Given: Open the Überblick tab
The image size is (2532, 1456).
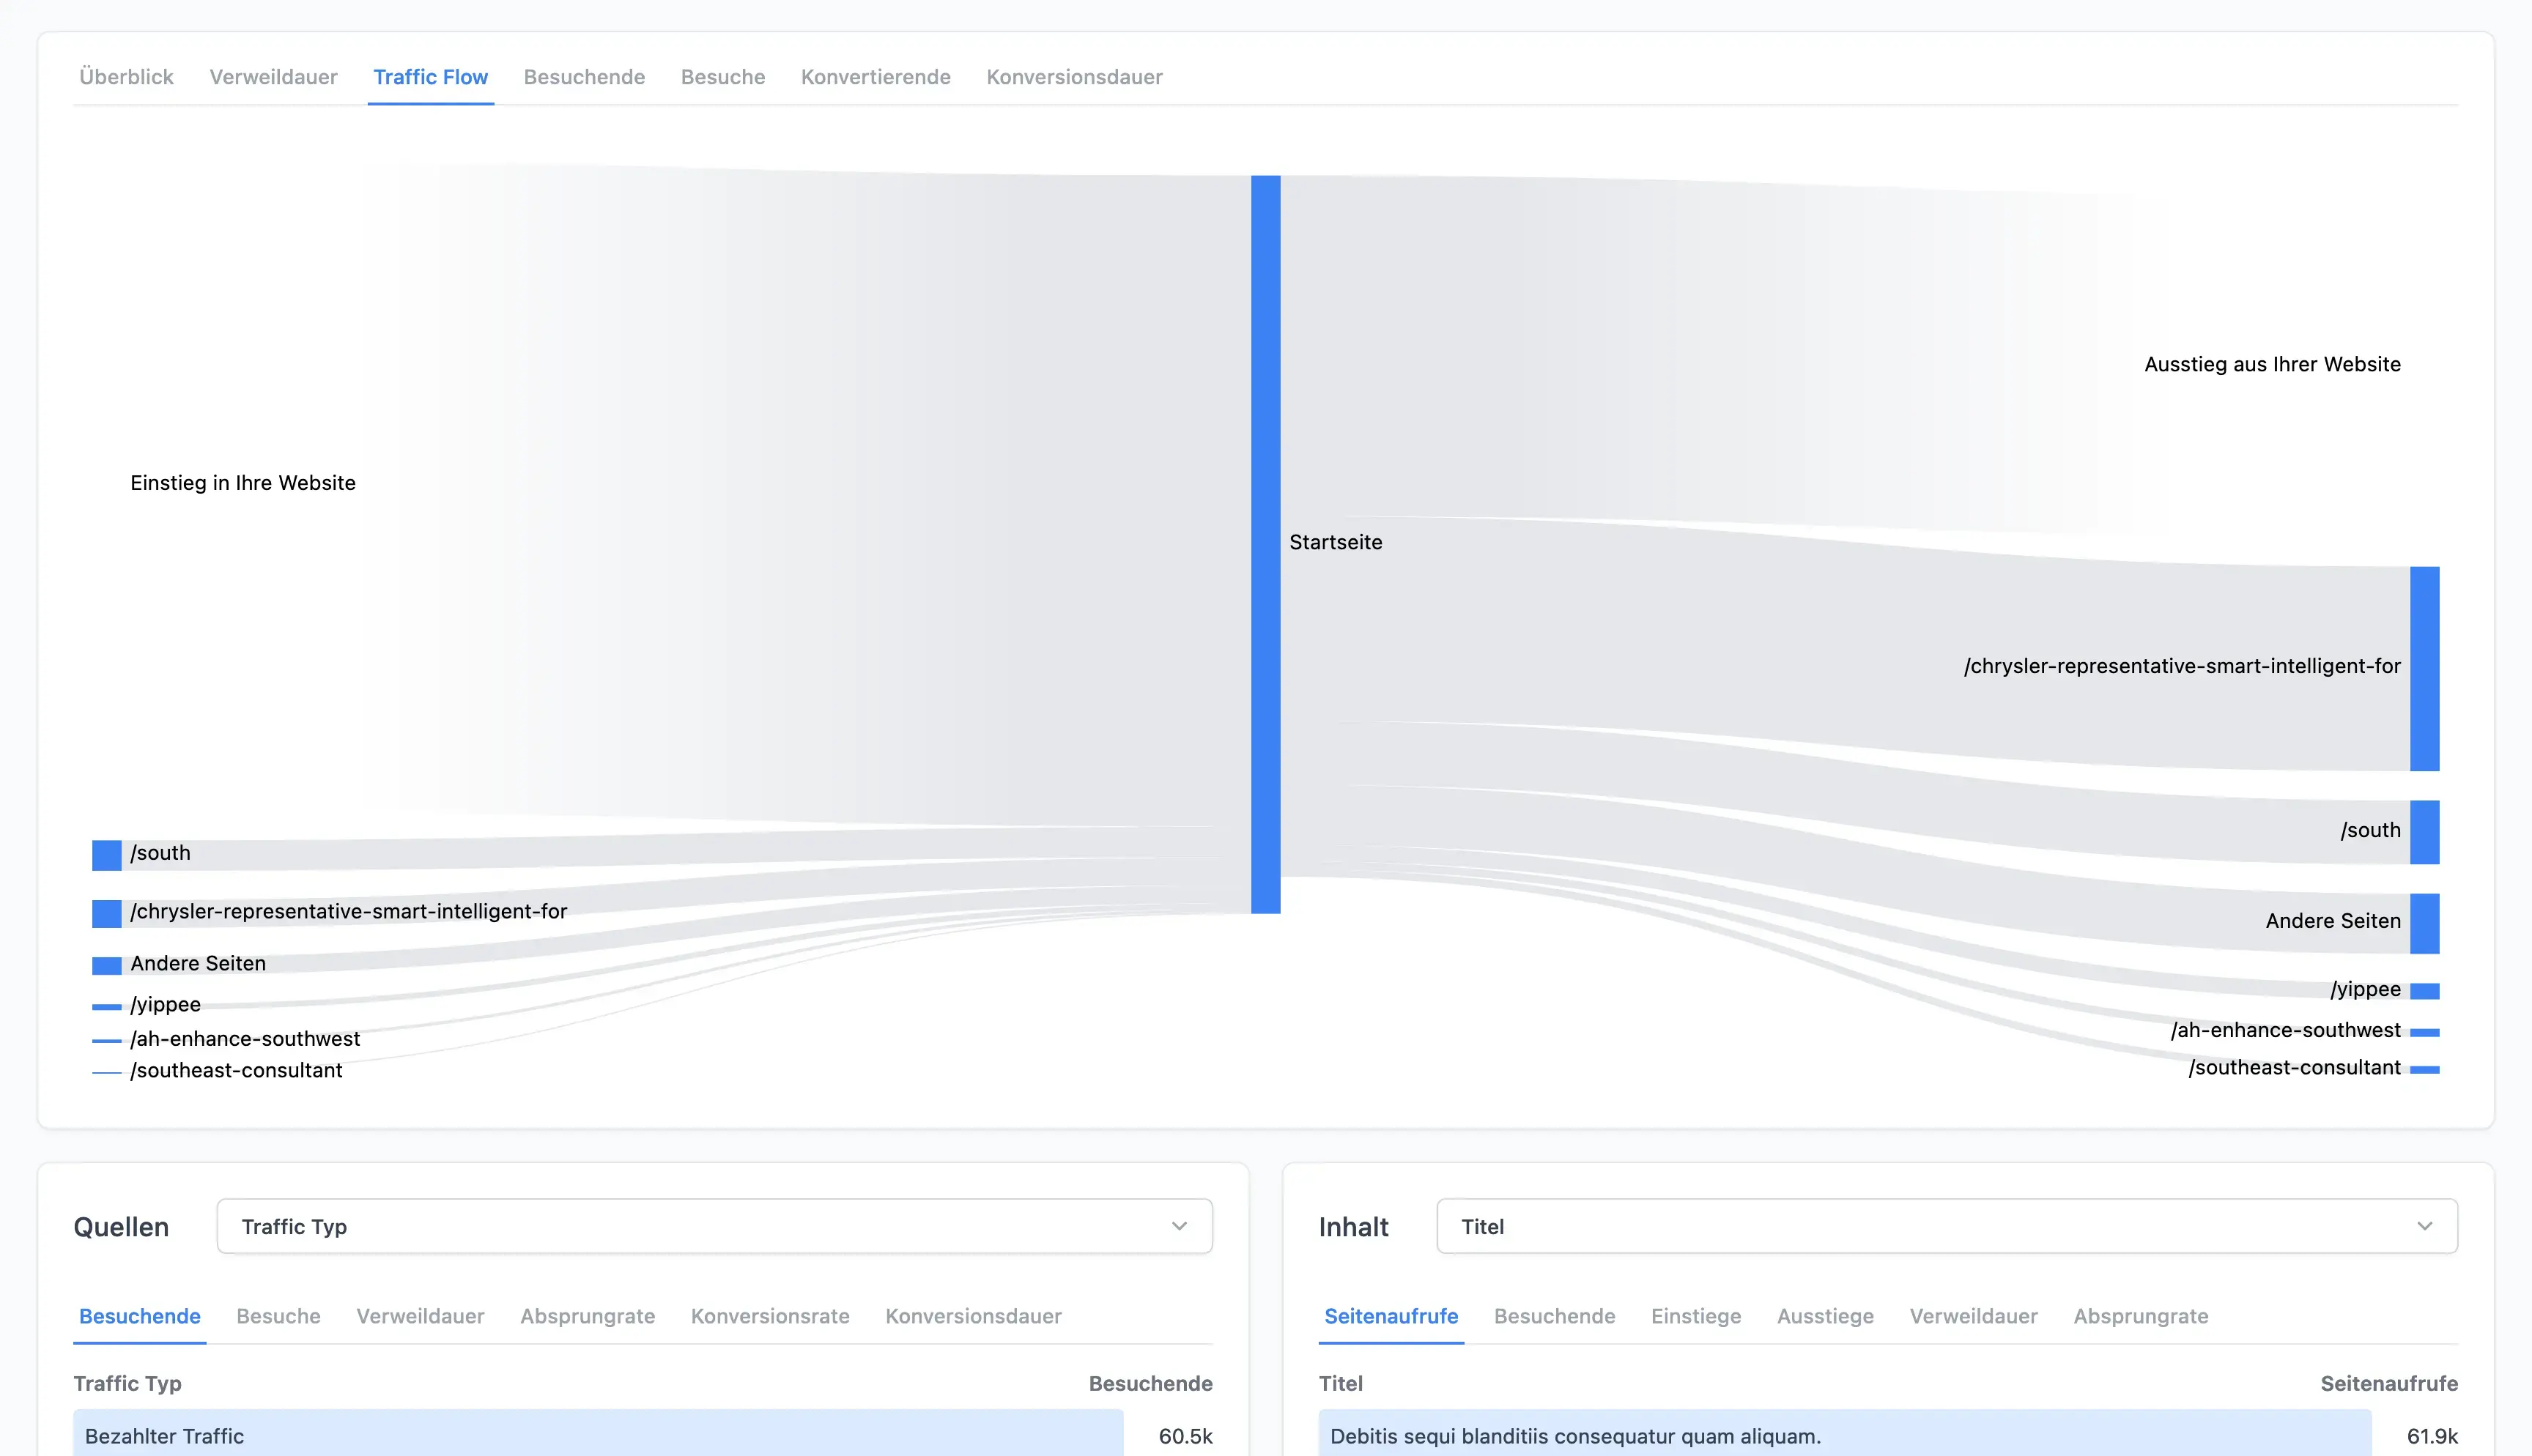Looking at the screenshot, I should 126,77.
